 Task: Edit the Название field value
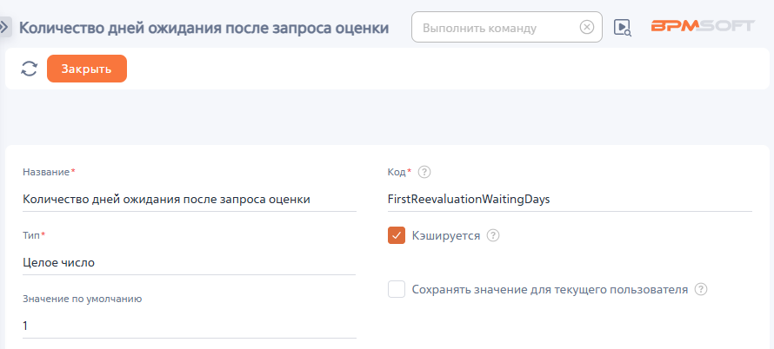click(190, 199)
